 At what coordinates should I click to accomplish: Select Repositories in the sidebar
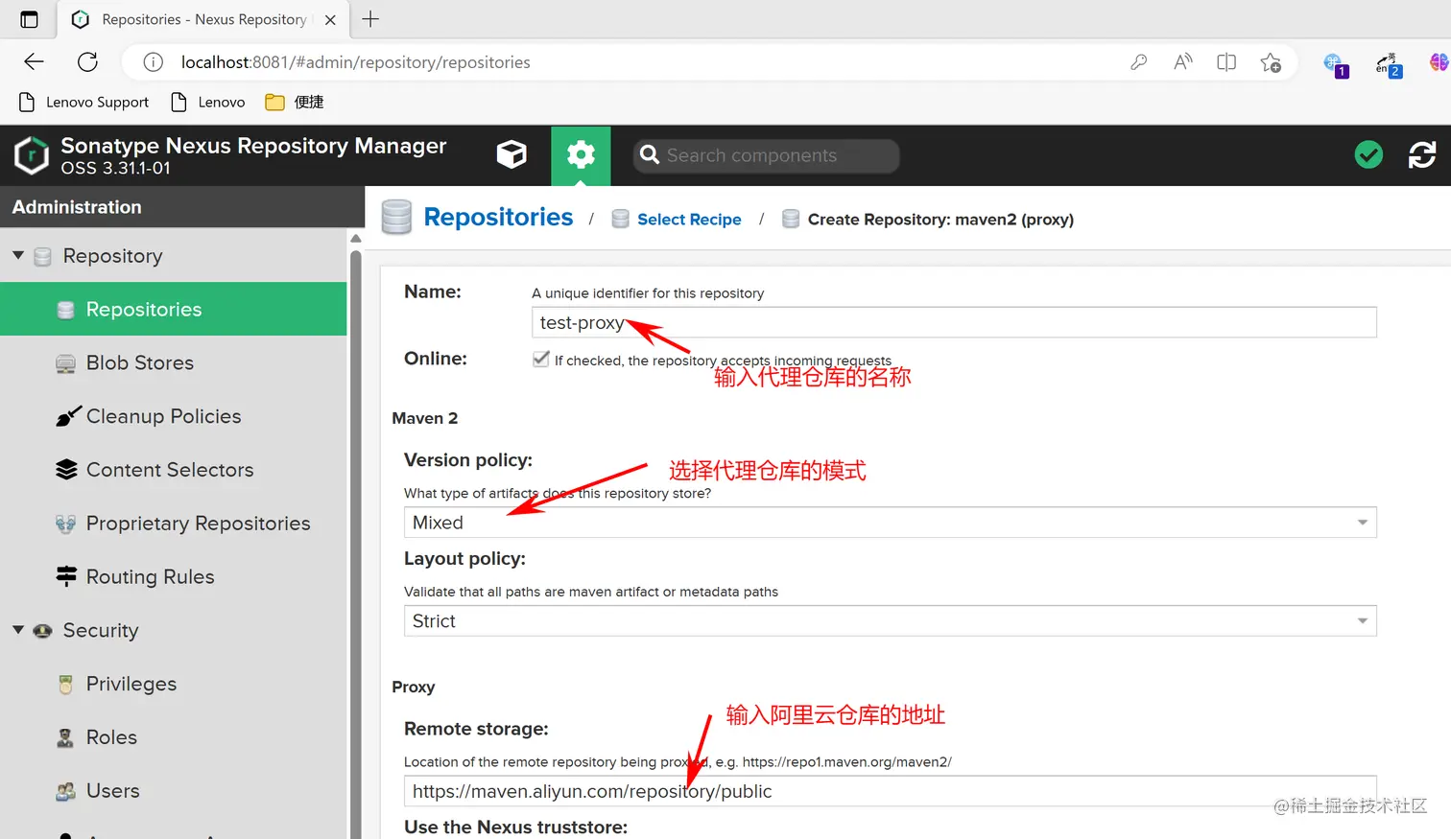coord(174,309)
